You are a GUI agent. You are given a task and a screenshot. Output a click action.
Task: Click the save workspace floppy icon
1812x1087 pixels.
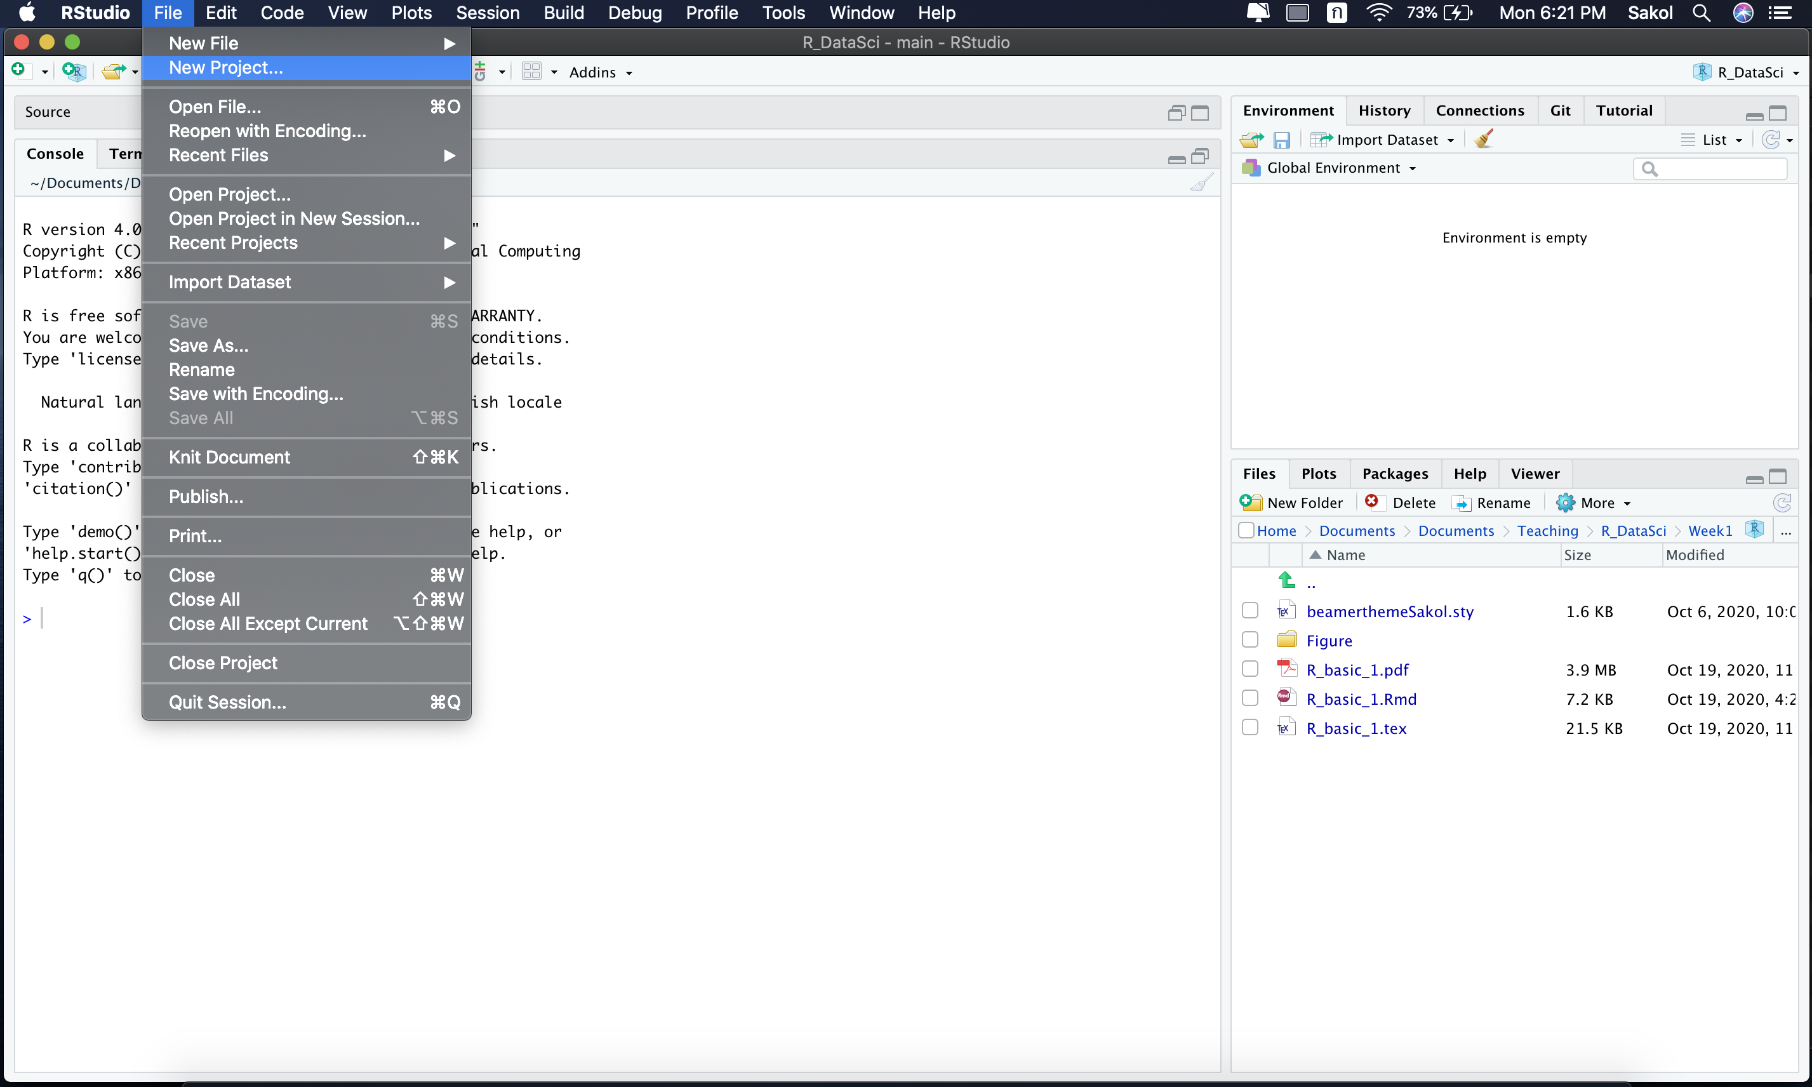click(1281, 140)
